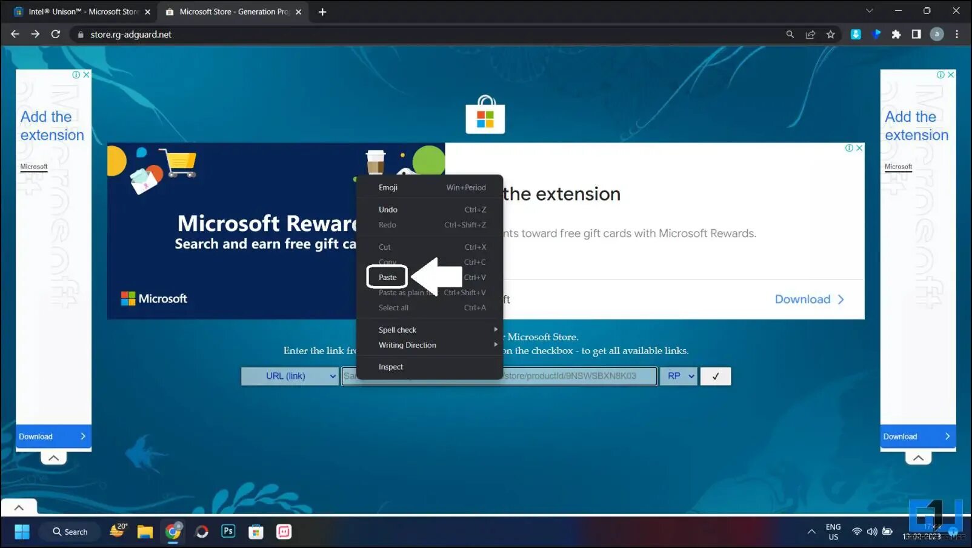
Task: Open the RP ring dropdown
Action: pyautogui.click(x=679, y=376)
